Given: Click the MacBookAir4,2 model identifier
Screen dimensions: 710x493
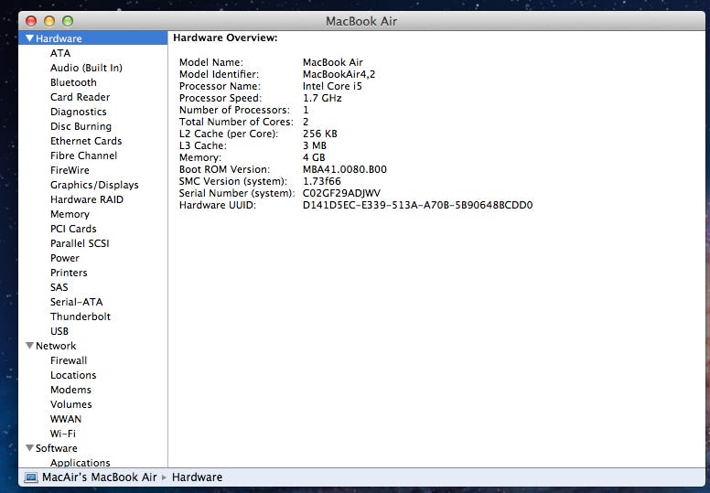Looking at the screenshot, I should click(x=339, y=74).
